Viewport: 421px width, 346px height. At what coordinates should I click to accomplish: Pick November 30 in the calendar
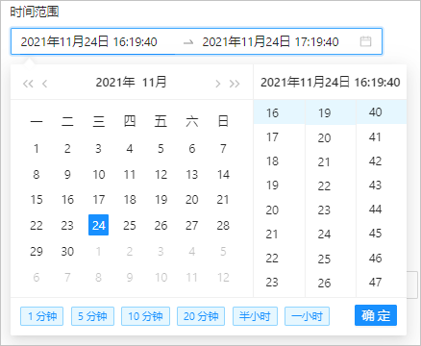(67, 251)
